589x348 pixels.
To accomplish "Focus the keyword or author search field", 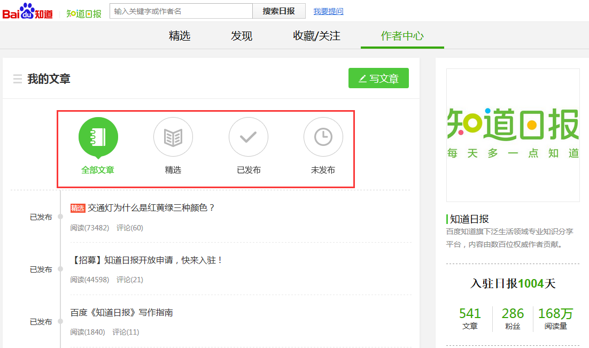I will point(181,11).
